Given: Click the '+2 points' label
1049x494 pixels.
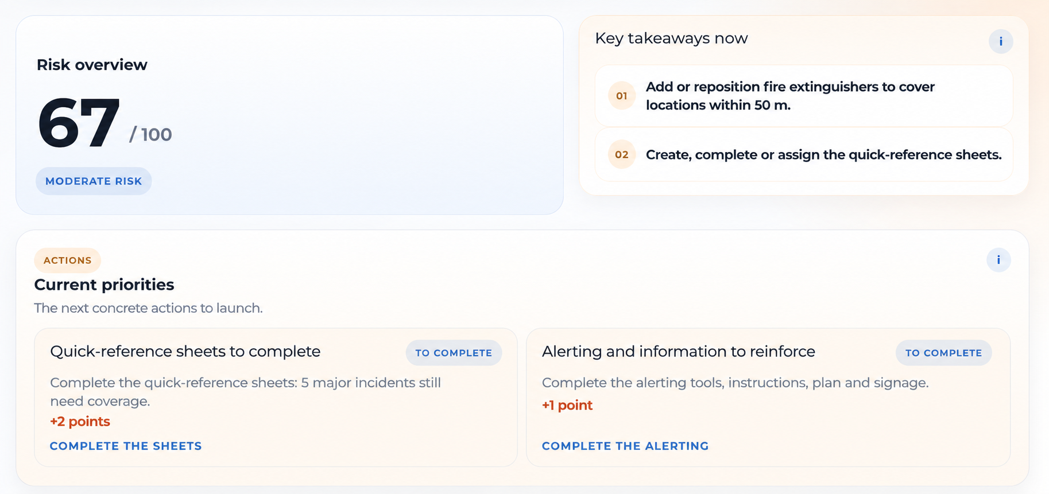Looking at the screenshot, I should click(80, 421).
